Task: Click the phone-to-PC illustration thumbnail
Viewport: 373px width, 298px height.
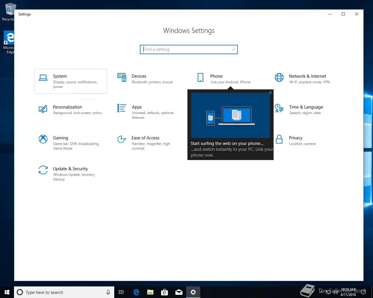Action: pos(231,115)
